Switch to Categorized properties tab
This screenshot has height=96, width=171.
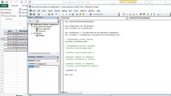41,64
